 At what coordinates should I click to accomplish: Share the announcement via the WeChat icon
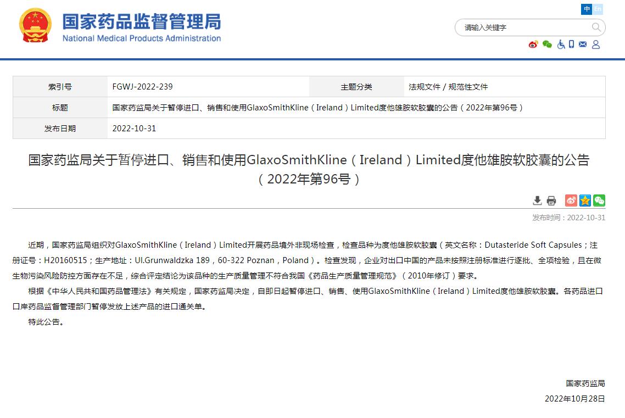pos(599,200)
